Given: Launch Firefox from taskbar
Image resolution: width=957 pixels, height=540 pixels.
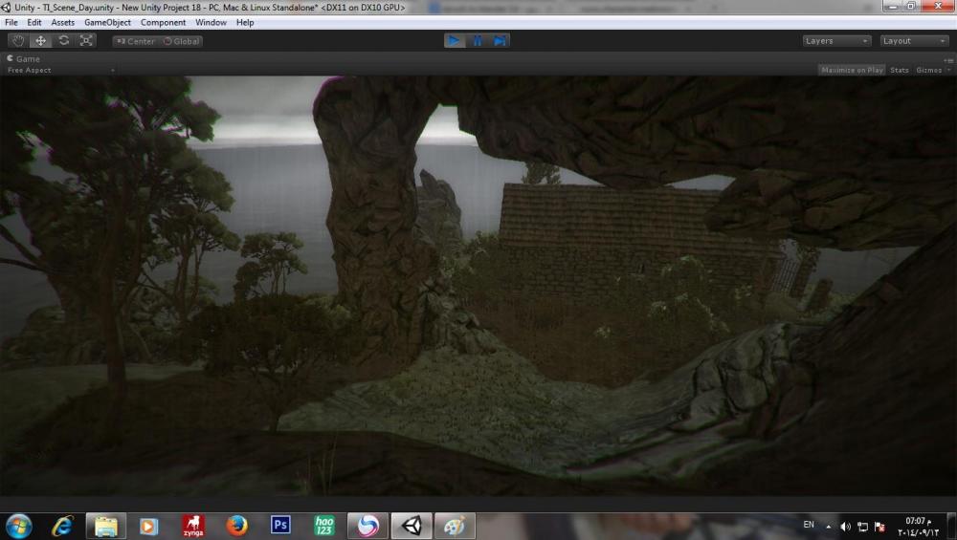Looking at the screenshot, I should [x=236, y=526].
